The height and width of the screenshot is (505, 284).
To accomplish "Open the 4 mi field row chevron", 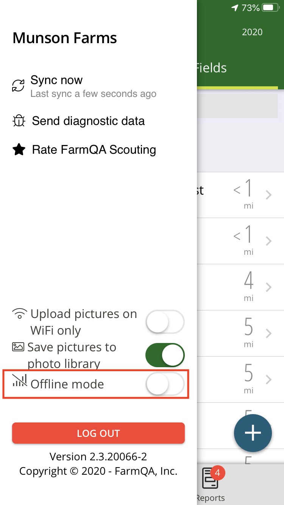I will (x=268, y=287).
